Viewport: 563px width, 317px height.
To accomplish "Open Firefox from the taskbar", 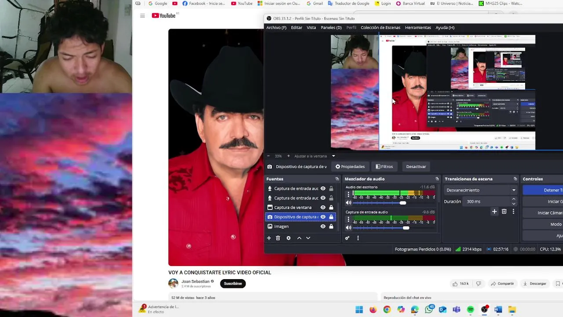I will tap(373, 310).
